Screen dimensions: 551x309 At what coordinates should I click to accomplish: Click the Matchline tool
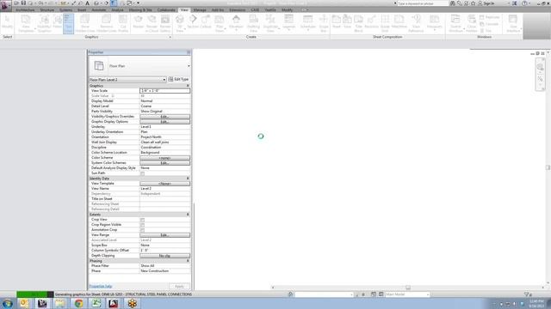(x=399, y=22)
